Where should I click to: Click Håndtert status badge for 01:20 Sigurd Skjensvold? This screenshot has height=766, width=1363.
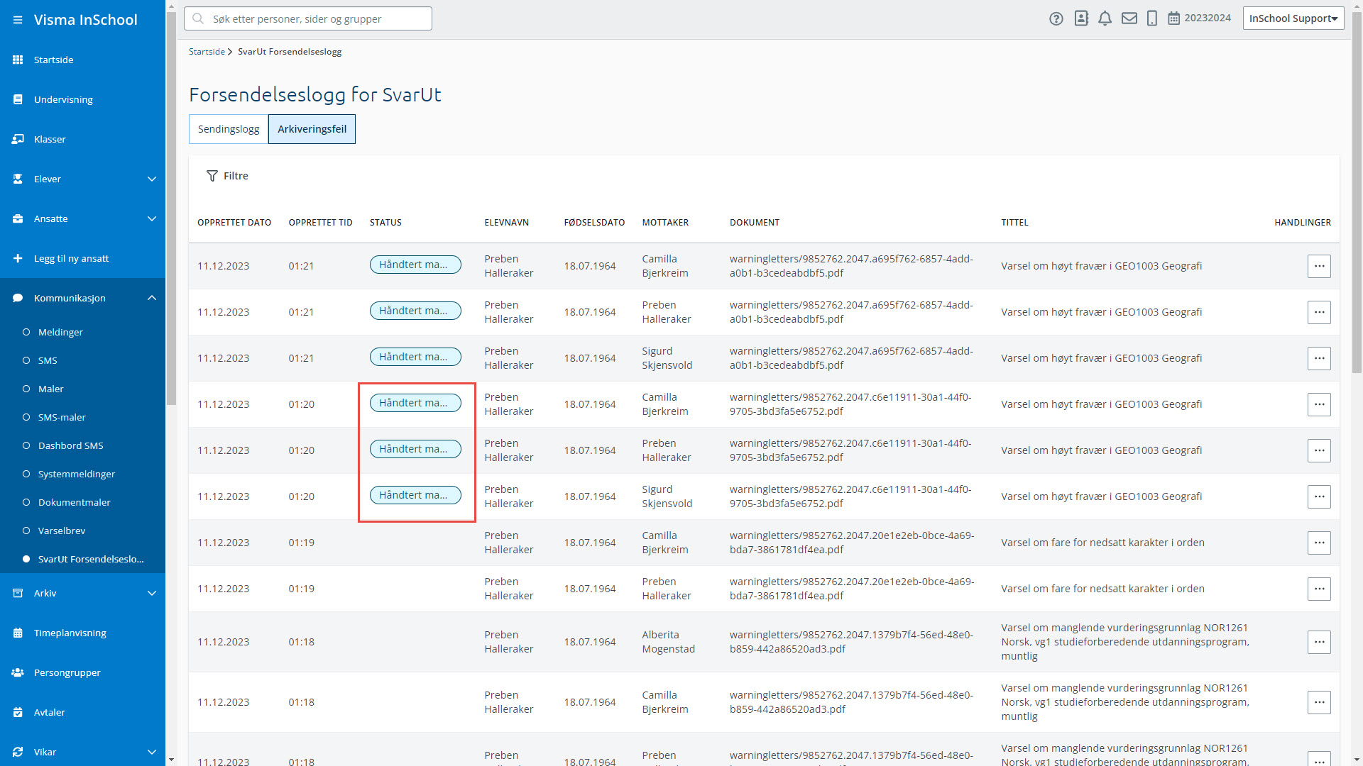click(x=415, y=495)
